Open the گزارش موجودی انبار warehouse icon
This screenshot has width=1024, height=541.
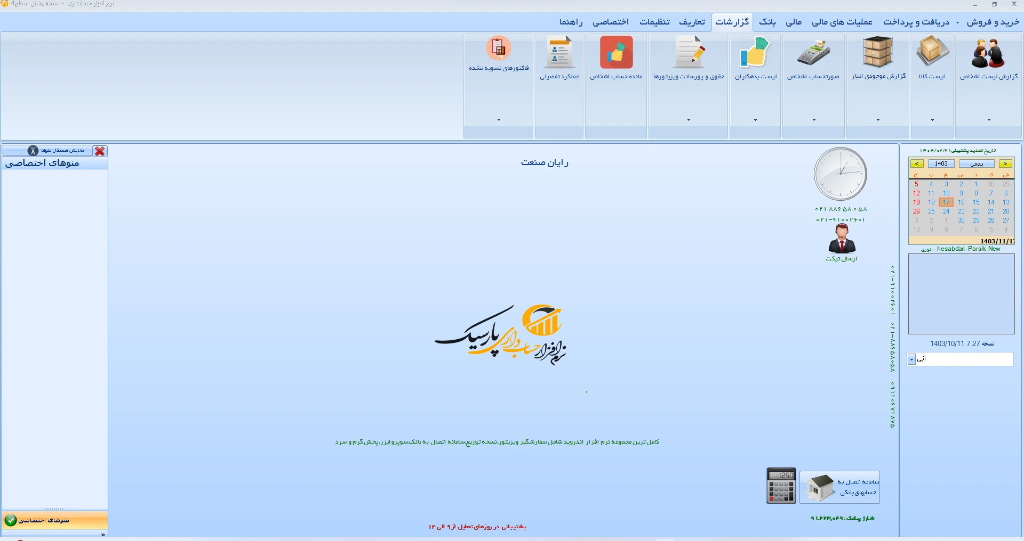coord(878,52)
